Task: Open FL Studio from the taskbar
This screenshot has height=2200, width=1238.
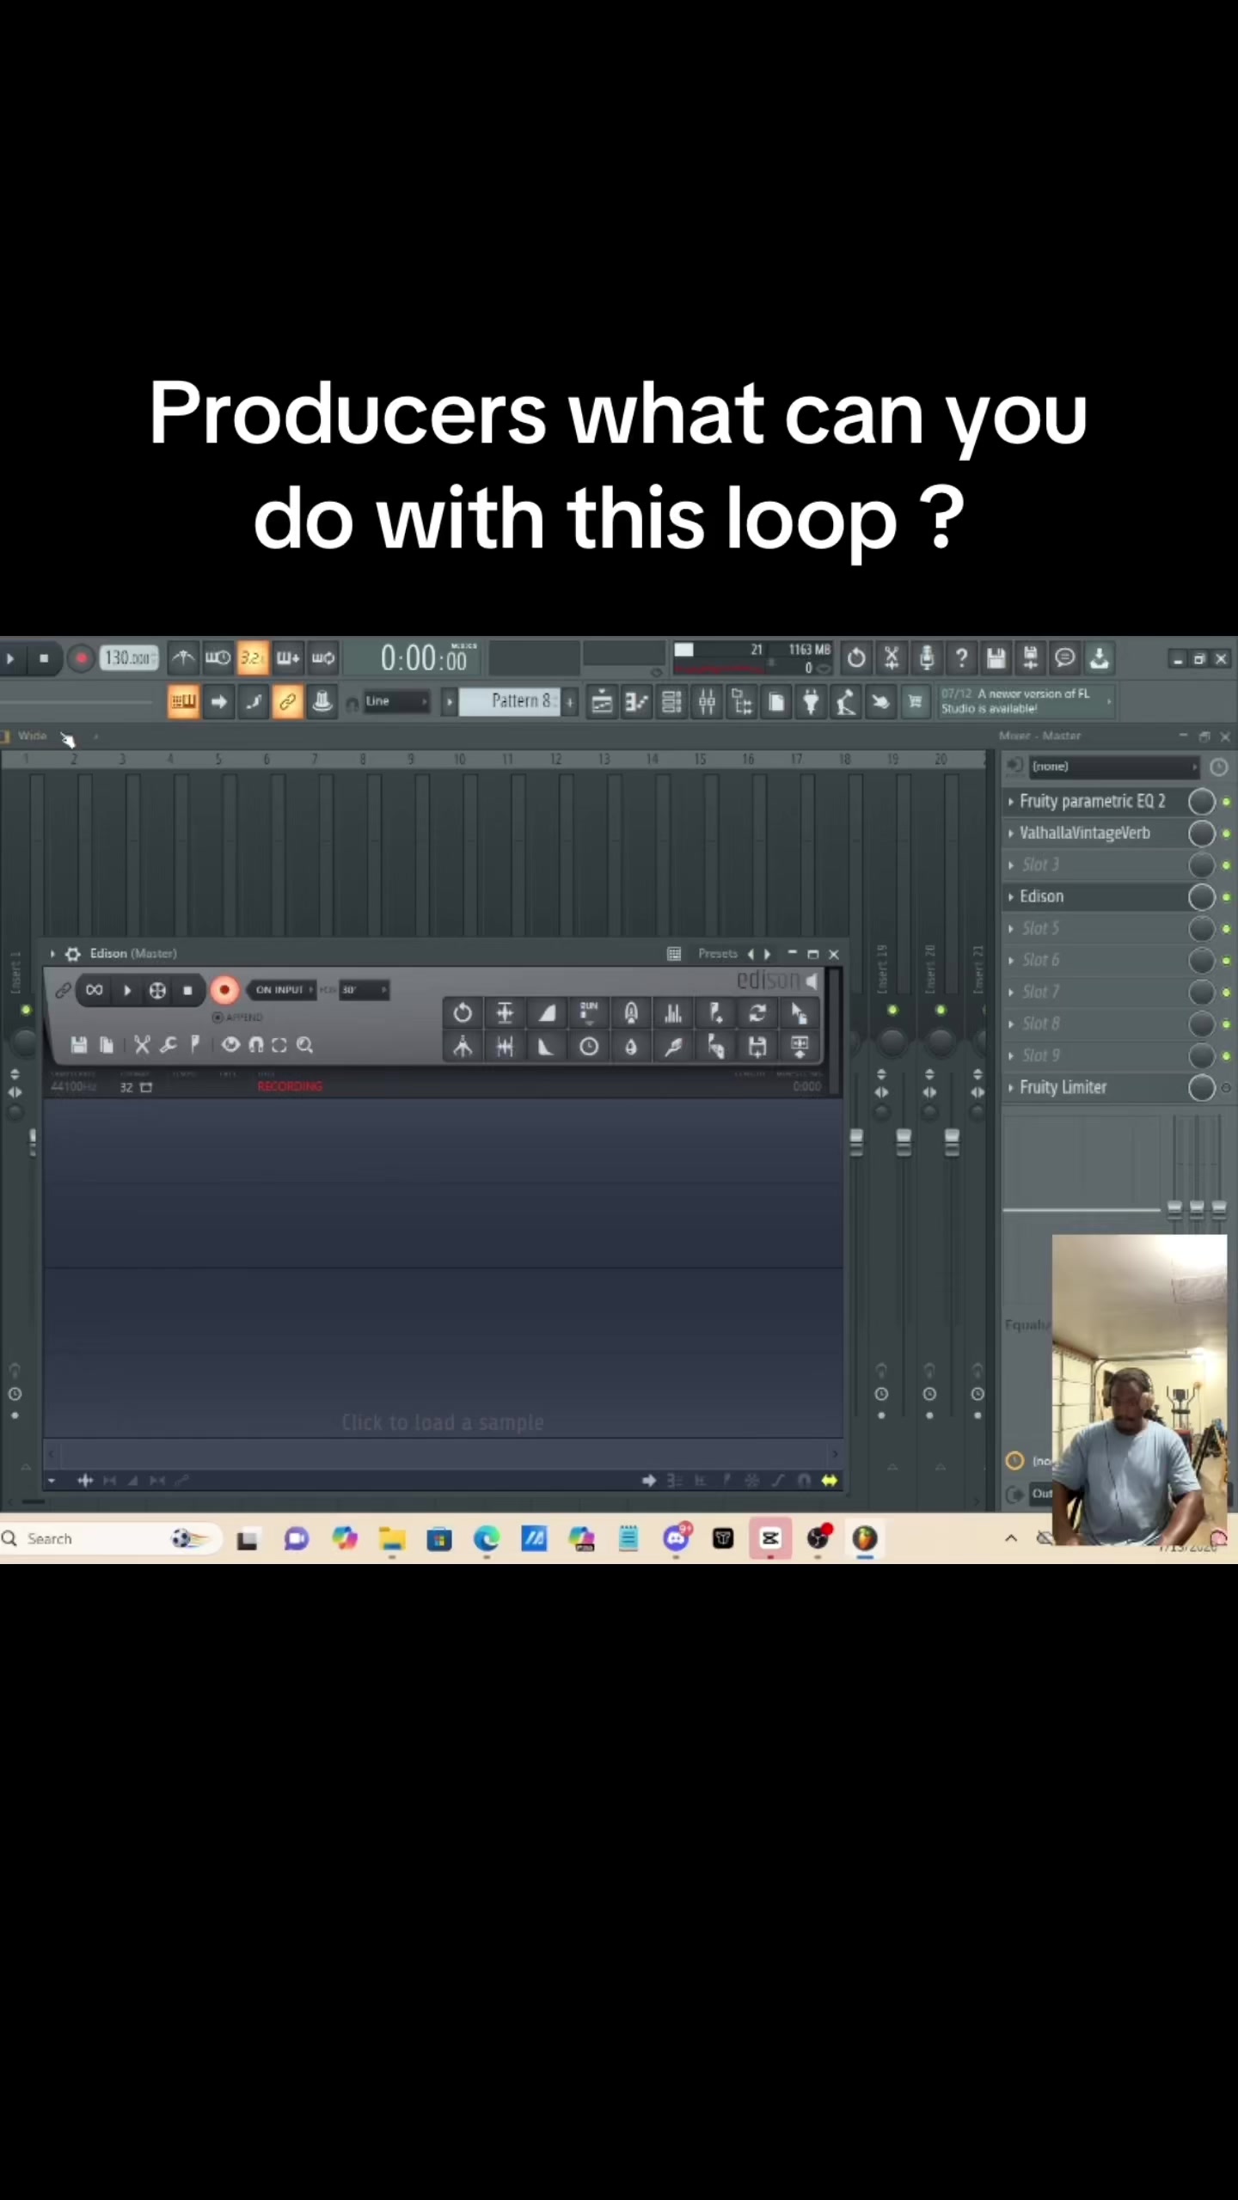Action: (x=865, y=1538)
